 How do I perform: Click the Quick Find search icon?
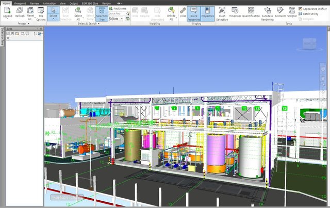pos(128,14)
